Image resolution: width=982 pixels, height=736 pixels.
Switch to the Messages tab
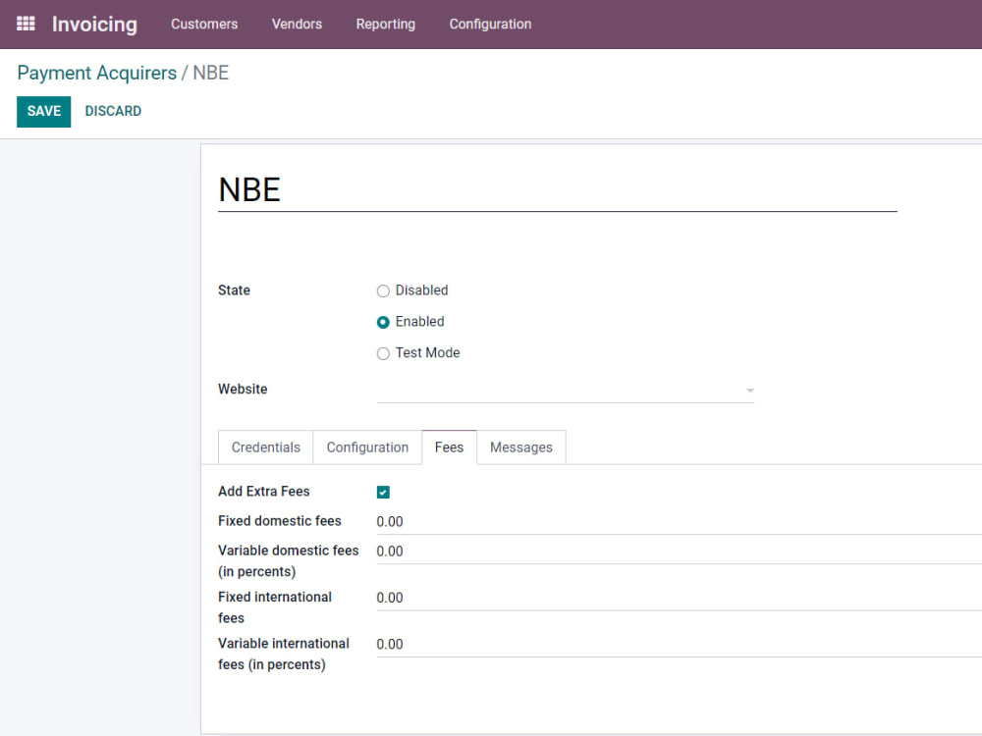(x=521, y=447)
